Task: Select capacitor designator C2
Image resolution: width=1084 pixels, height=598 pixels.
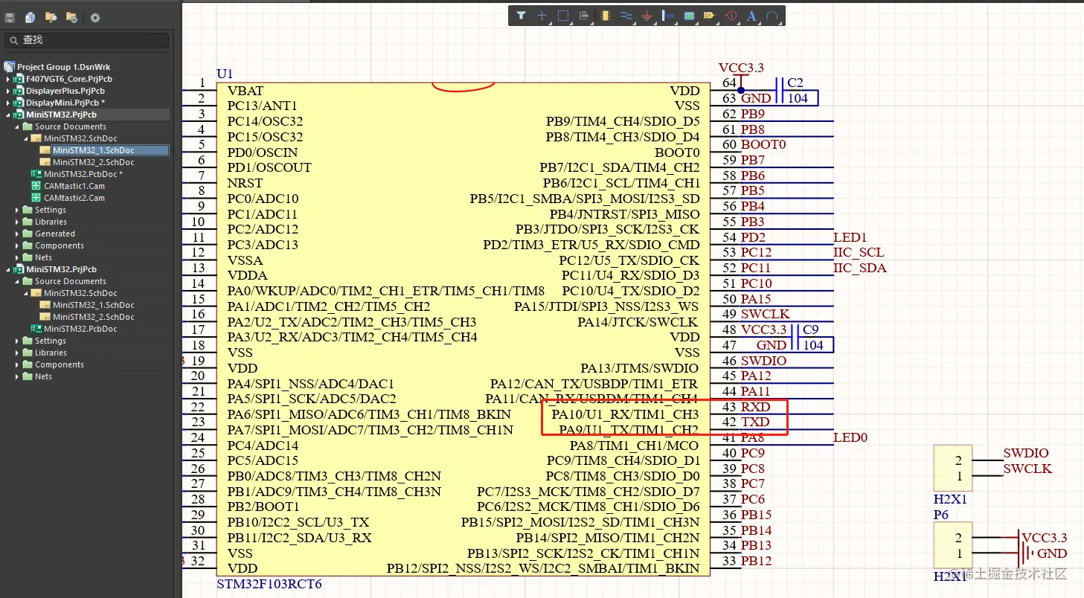Action: (795, 83)
